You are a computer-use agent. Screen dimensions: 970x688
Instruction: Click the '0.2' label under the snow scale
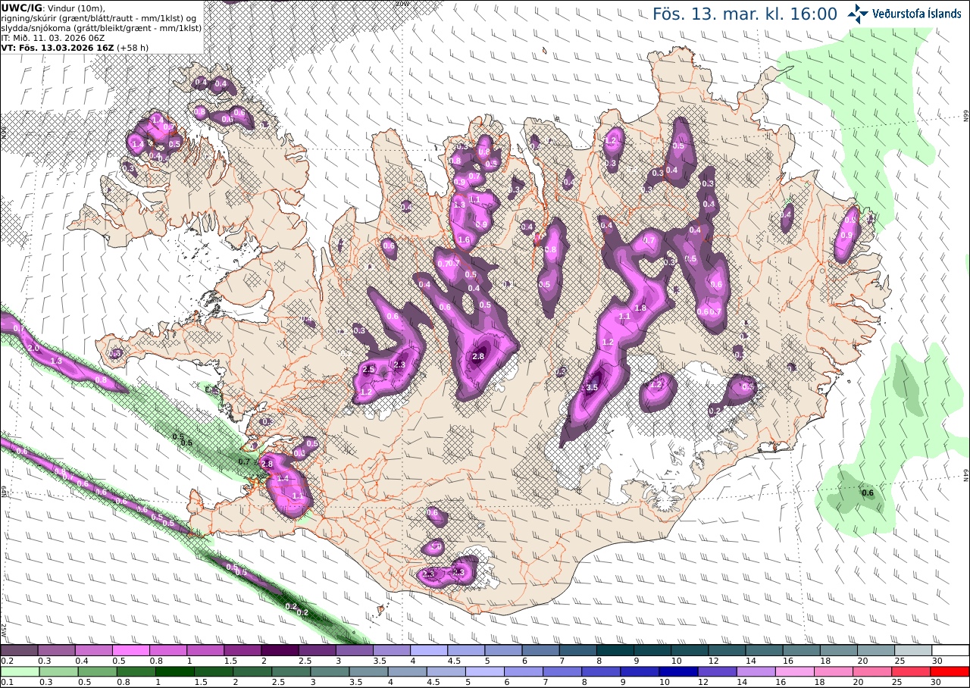pos(5,661)
